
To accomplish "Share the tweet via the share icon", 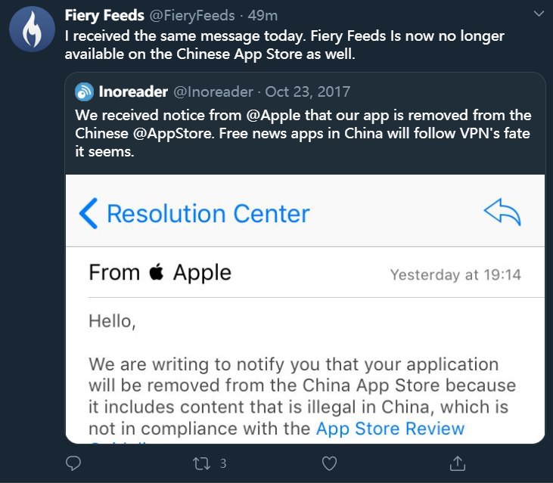I will pyautogui.click(x=456, y=462).
